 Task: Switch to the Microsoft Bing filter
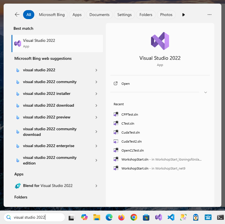click(52, 15)
